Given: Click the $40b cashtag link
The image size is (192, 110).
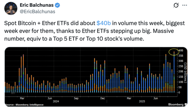Looking at the screenshot, I should pos(104,23).
